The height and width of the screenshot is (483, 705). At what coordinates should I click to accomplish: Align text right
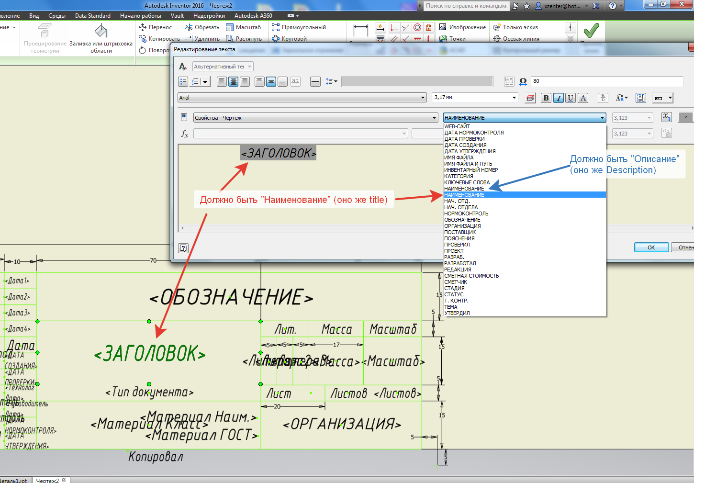[x=245, y=81]
